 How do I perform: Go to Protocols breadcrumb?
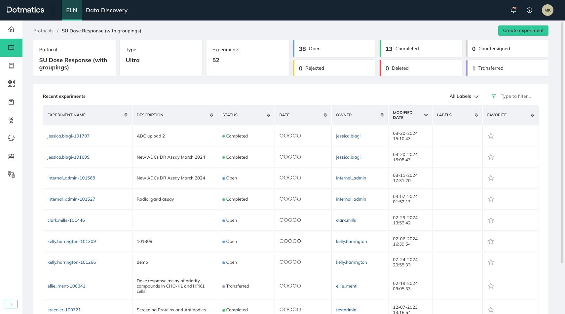[43, 31]
